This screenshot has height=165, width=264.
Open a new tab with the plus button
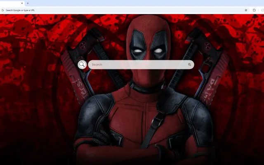(x=28, y=3)
